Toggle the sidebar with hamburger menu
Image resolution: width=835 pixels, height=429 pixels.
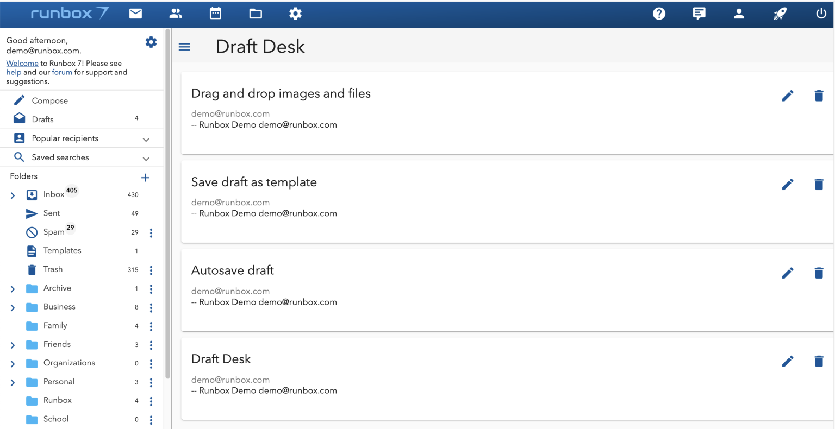coord(184,47)
